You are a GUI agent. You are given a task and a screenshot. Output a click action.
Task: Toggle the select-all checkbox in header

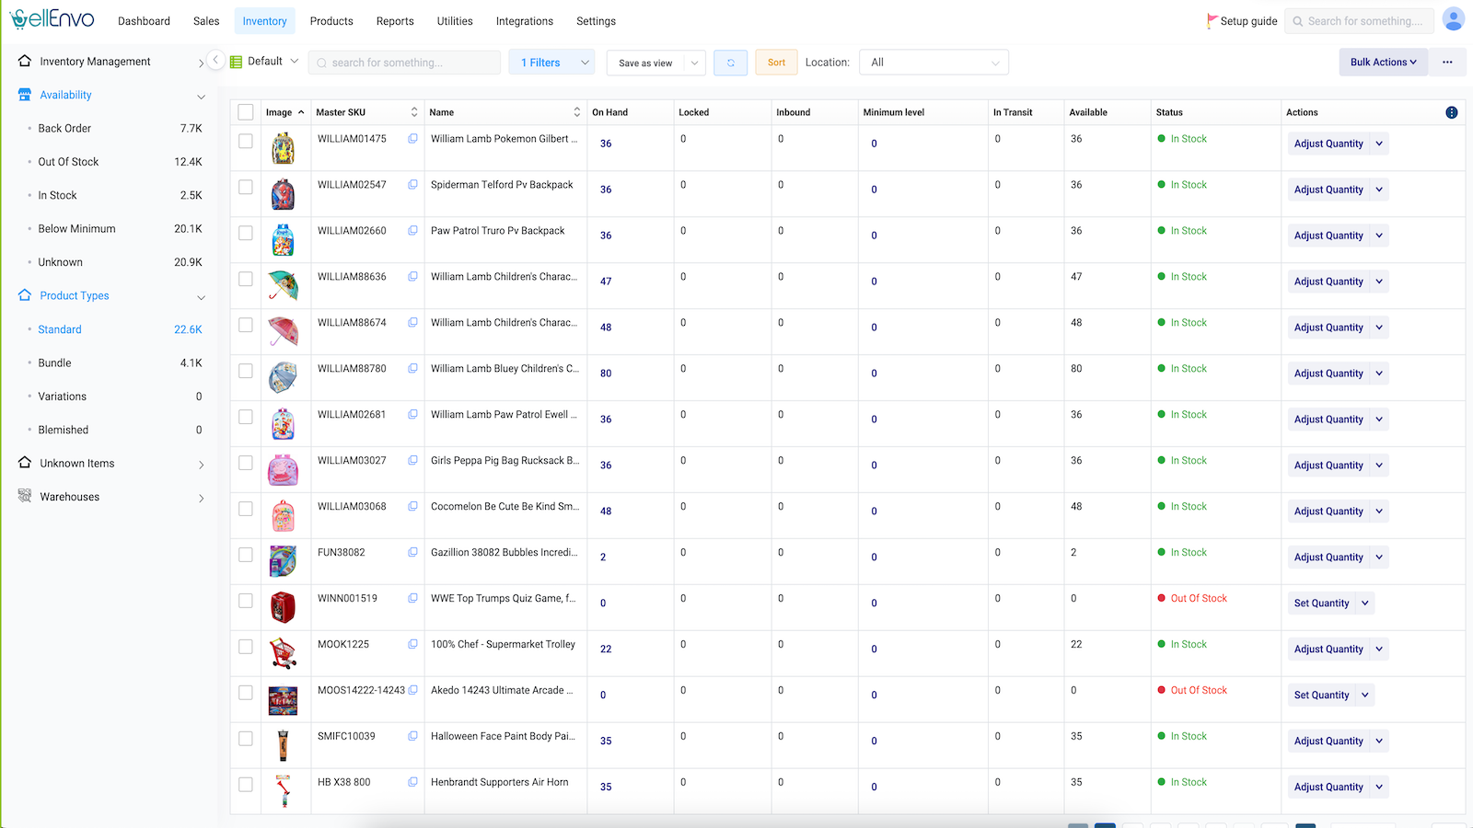click(246, 112)
